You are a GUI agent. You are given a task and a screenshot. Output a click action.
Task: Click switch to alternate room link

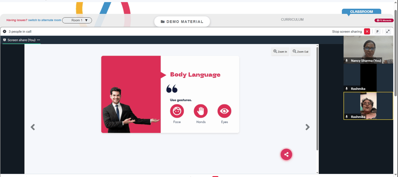tap(45, 20)
